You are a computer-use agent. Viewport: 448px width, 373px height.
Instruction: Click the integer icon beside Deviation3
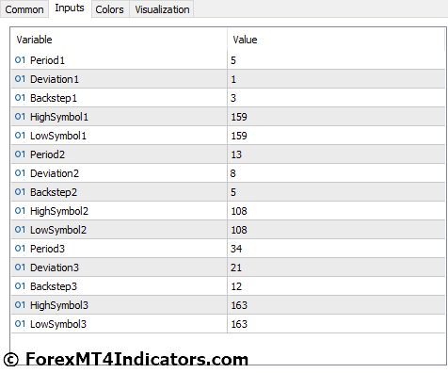pyautogui.click(x=20, y=268)
